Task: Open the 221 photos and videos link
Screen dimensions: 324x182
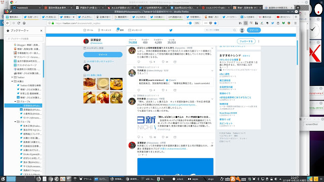Action: pyautogui.click(x=94, y=75)
